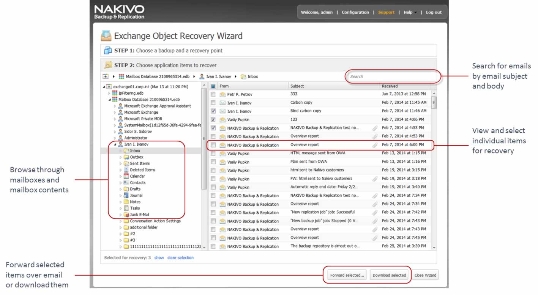Collapse Mailbox Database 2100965314.edb node
538x295 pixels.
[110, 100]
